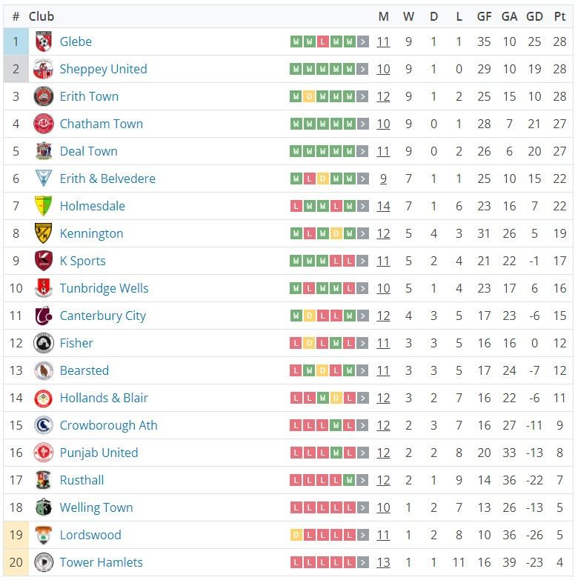This screenshot has height=580, width=575.
Task: Click the K Sports maroon crest
Action: 43,261
